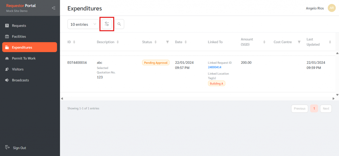Click the Sign Out button
The width and height of the screenshot is (339, 156).
(x=19, y=148)
